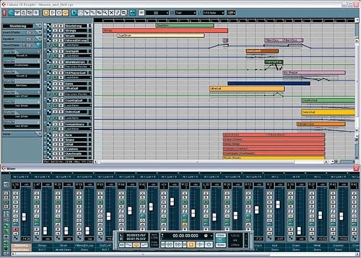
Task: Open the Mixer from the toolbar icon
Action: click(36, 13)
